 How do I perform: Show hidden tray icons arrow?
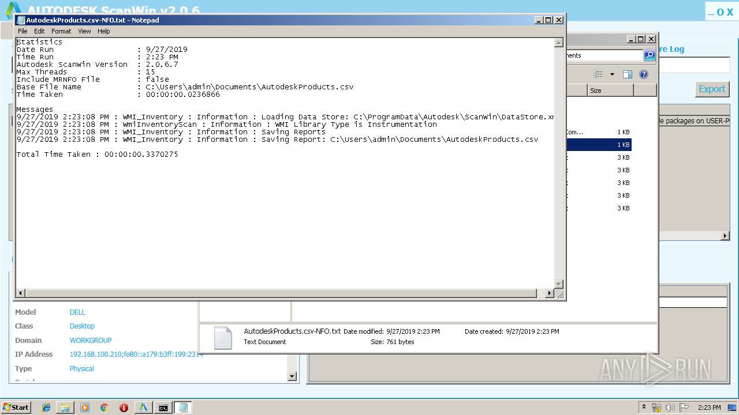tap(644, 407)
